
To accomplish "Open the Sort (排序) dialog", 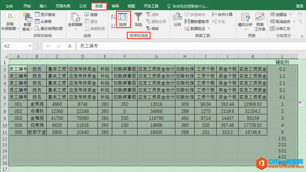I will tap(123, 19).
